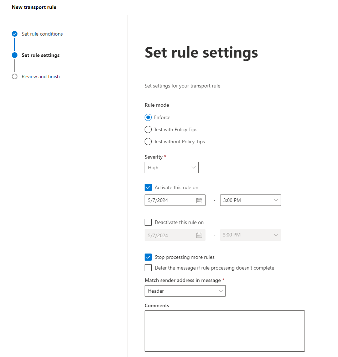The width and height of the screenshot is (338, 357).
Task: Go to the Set rule conditions step
Action: point(42,34)
